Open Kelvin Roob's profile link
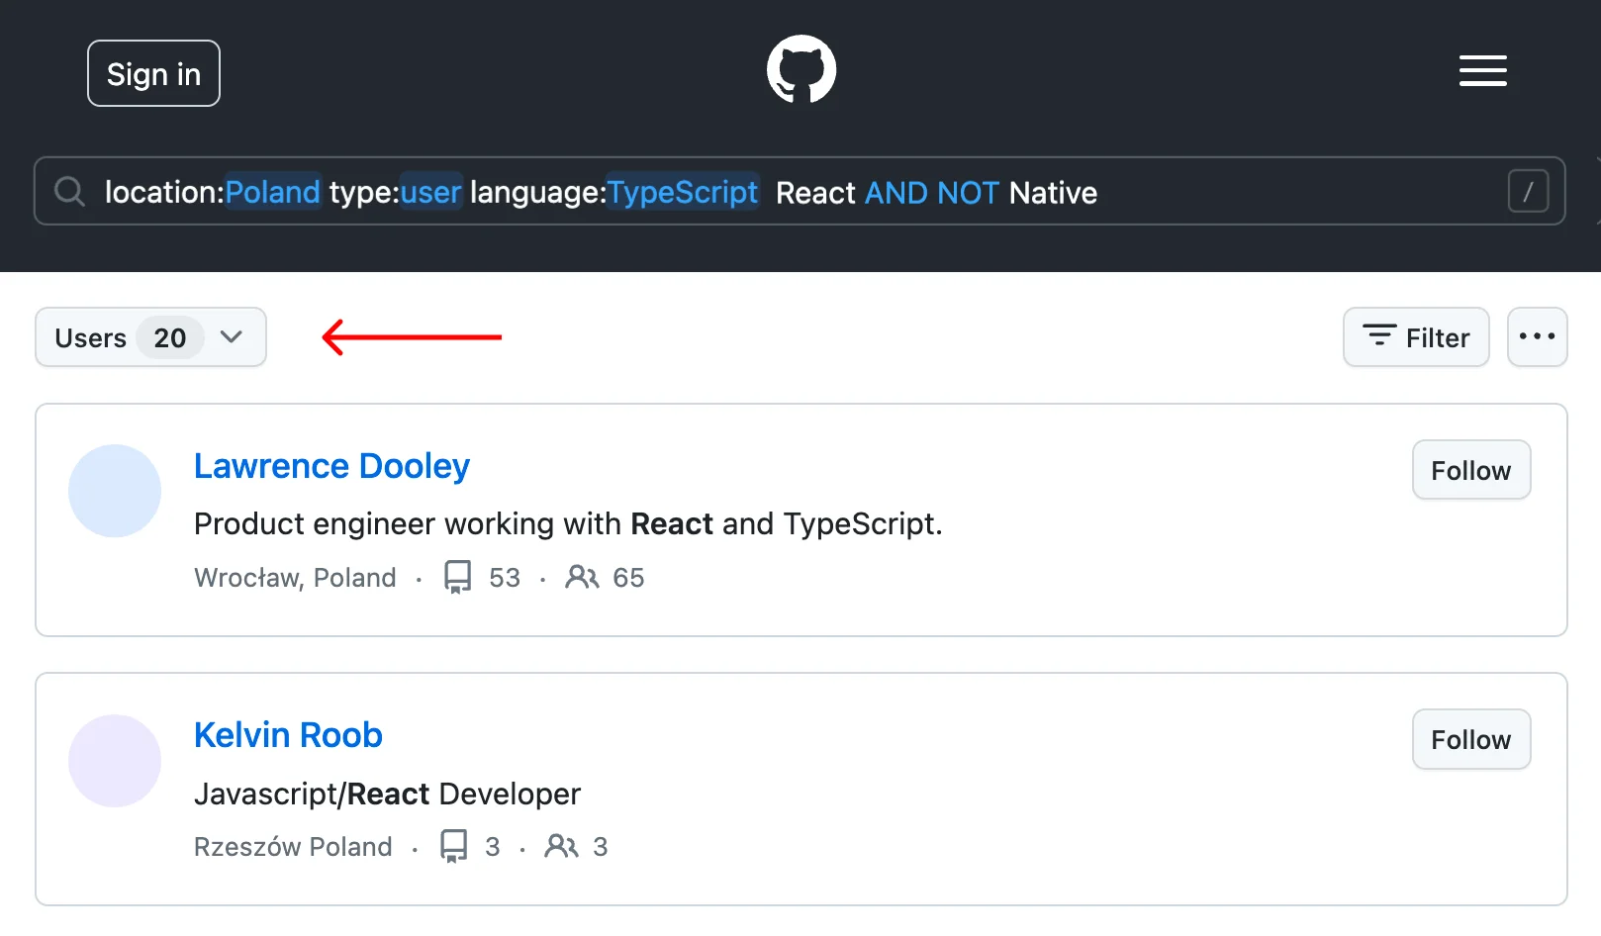 [288, 735]
